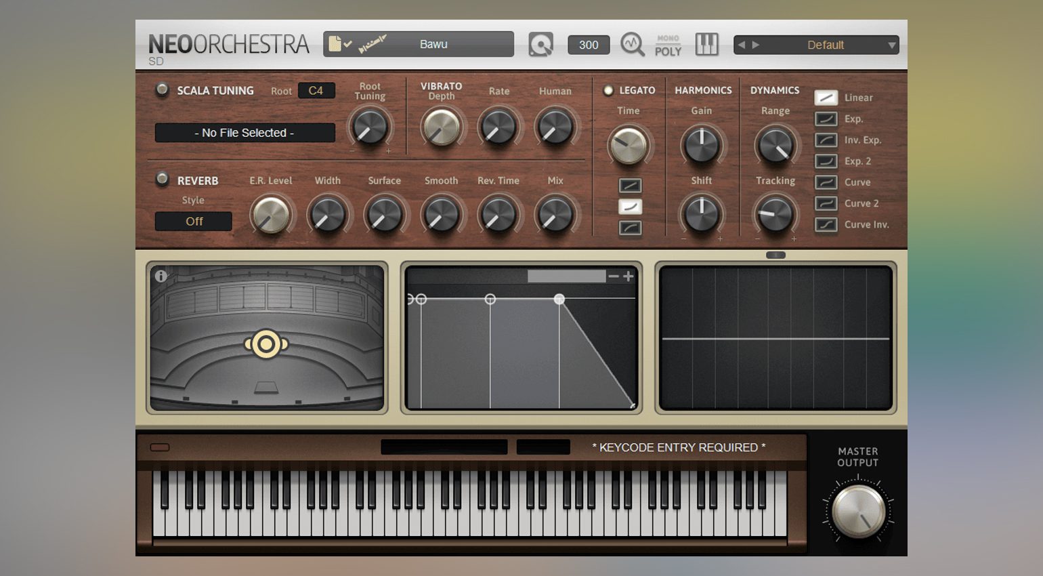Choose the bottom legato curve shape
The height and width of the screenshot is (576, 1043).
click(630, 227)
